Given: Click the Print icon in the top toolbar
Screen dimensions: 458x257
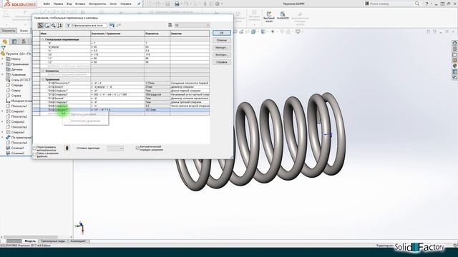Looking at the screenshot, I should pos(177,4).
